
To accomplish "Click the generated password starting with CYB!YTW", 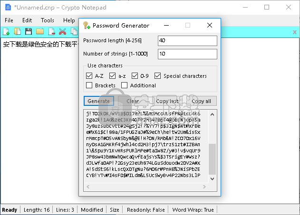I will click(x=143, y=175).
